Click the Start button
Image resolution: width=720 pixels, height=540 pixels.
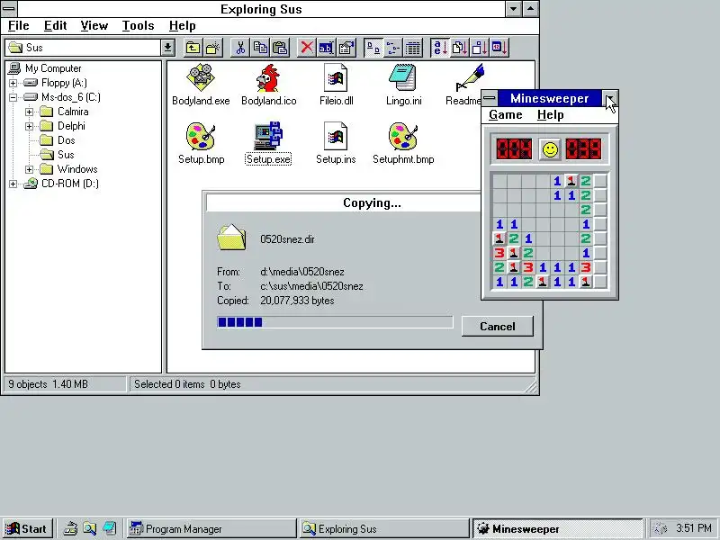click(27, 528)
